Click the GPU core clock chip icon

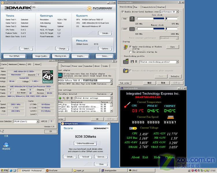132,19
